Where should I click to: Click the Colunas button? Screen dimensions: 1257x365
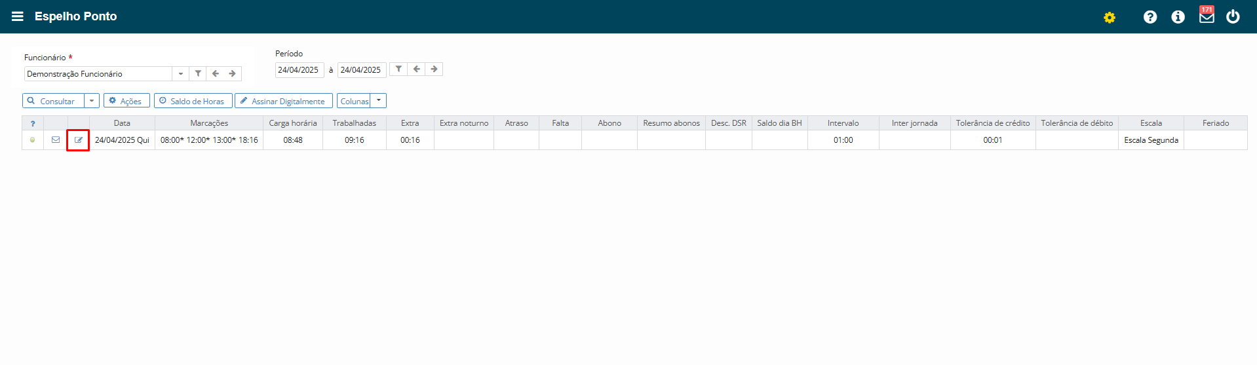pyautogui.click(x=354, y=101)
